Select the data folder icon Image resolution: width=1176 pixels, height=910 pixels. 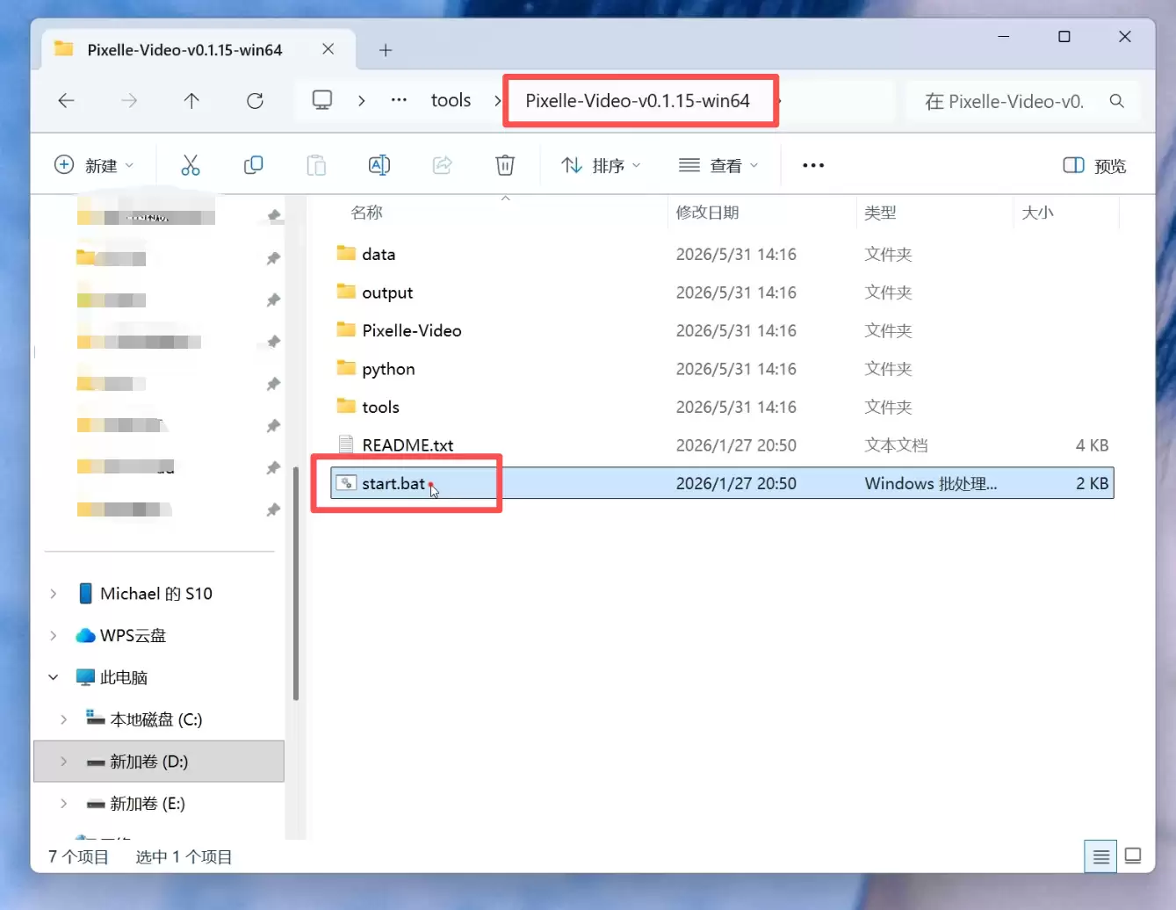[346, 254]
